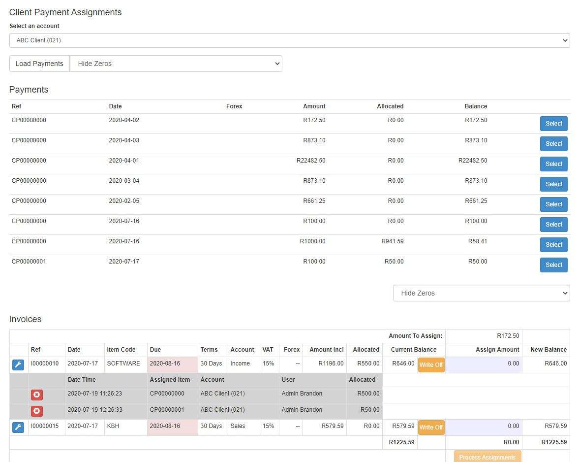Open the account selection dropdown

pyautogui.click(x=289, y=40)
